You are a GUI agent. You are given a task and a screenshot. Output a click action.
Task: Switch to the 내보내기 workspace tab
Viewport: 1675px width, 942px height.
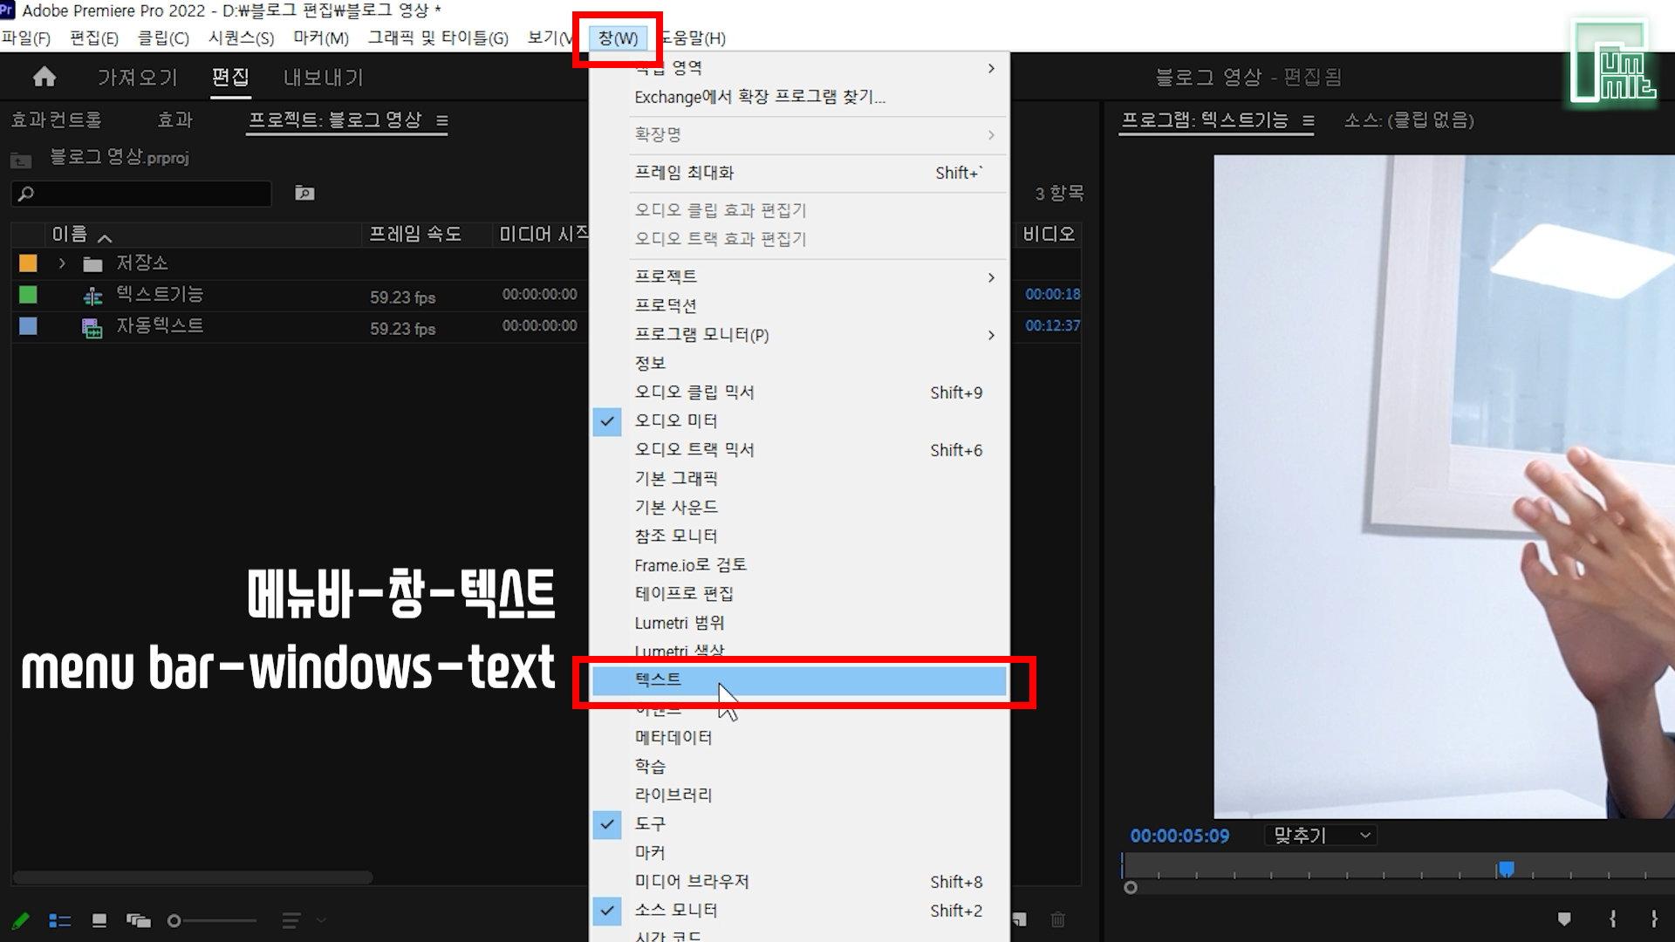pyautogui.click(x=323, y=78)
